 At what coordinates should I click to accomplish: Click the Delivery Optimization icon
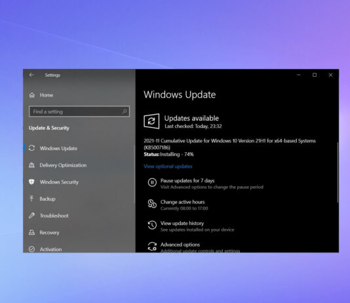[x=31, y=165]
